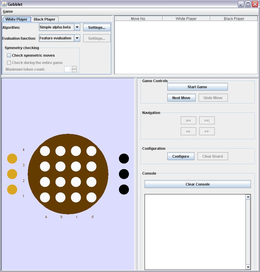260x272 pixels.
Task: Click the Evaluation function Settings button
Action: pos(97,38)
